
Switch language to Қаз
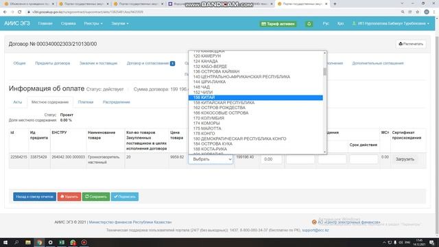click(340, 23)
